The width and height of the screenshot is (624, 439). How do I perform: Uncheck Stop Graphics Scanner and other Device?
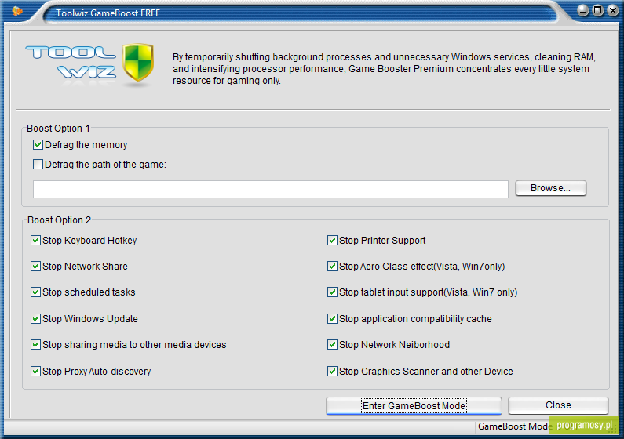pyautogui.click(x=332, y=371)
